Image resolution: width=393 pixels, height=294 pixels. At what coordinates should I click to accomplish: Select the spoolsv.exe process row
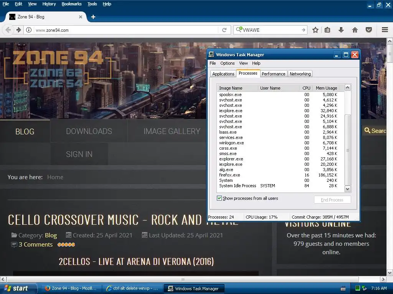pos(280,95)
